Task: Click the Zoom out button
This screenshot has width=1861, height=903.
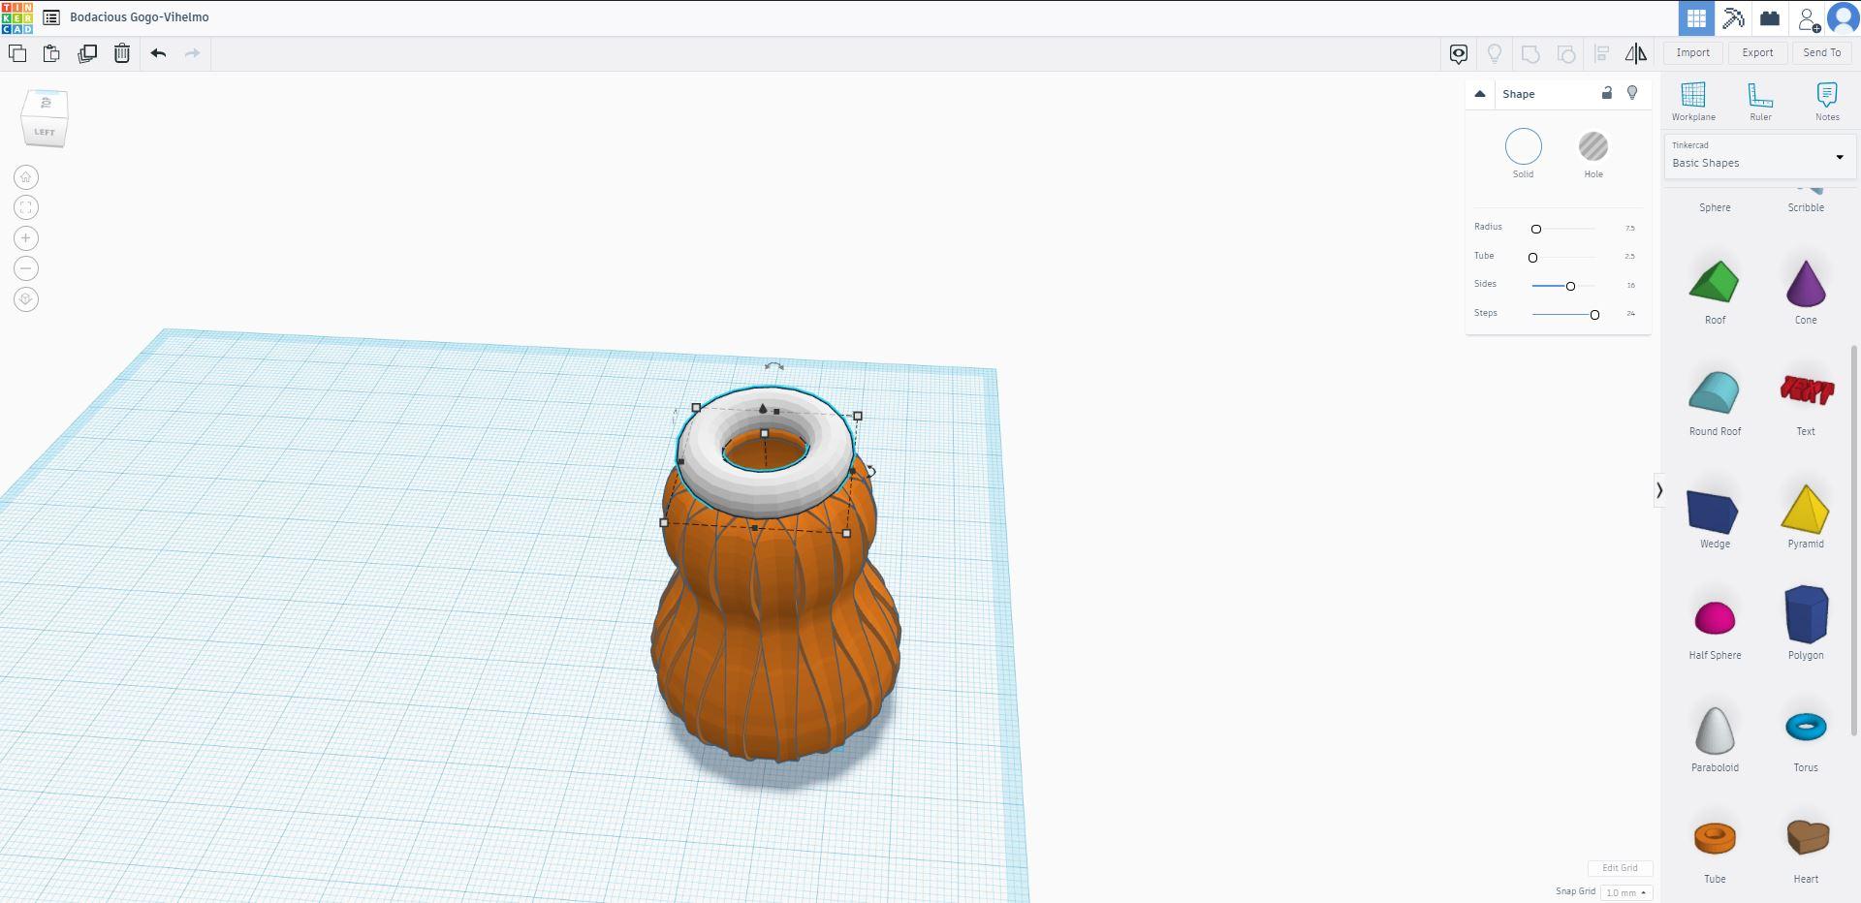Action: tap(26, 268)
